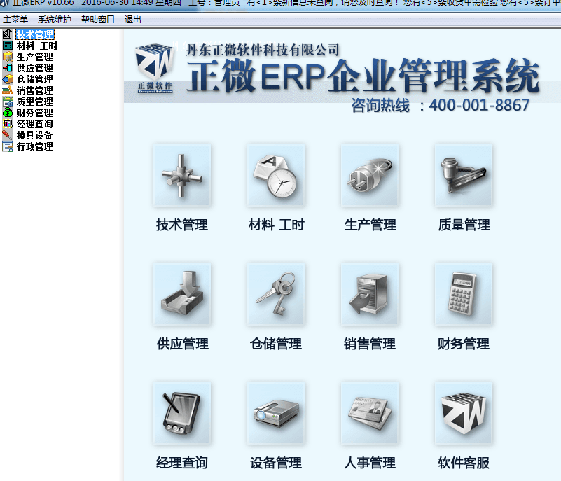
Task: Open 质量管理 nail gun tile icon
Action: point(464,175)
